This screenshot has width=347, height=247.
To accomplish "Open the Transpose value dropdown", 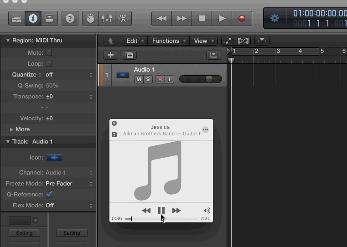I will point(68,97).
